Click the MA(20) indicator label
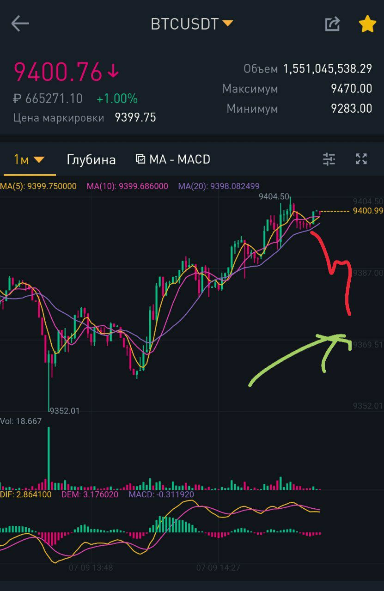 (219, 186)
